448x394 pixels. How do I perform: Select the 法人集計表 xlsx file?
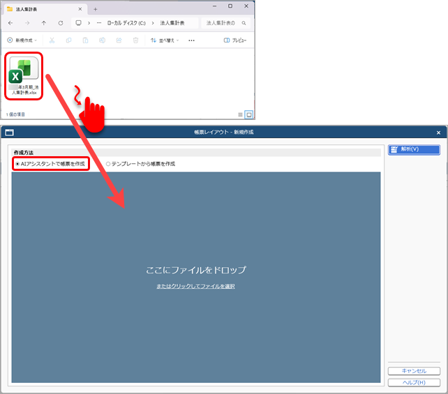(24, 76)
